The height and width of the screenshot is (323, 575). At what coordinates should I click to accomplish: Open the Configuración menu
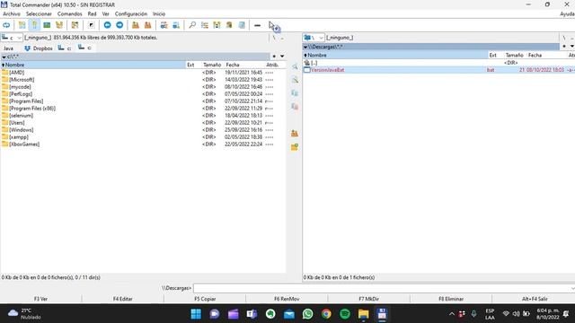coord(131,14)
